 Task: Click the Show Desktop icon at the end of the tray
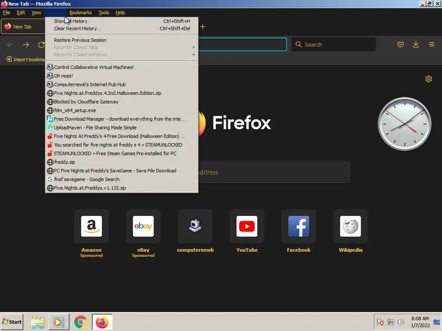(437, 322)
